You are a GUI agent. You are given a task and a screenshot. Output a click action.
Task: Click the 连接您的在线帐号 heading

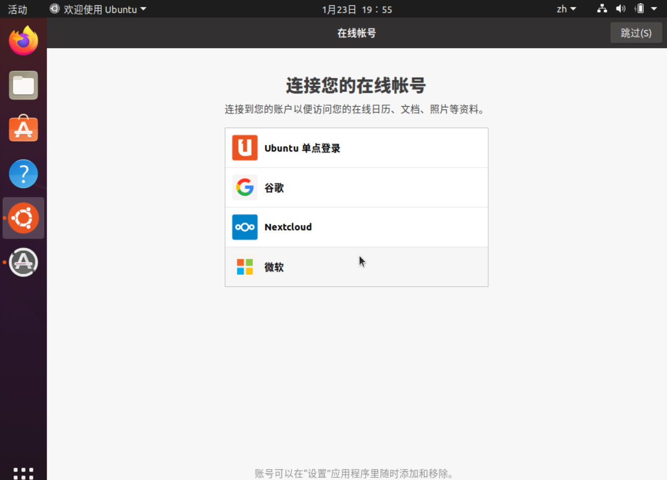(x=356, y=85)
